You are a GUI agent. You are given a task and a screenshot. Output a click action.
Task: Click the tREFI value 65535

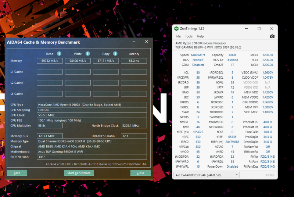click(x=232, y=137)
